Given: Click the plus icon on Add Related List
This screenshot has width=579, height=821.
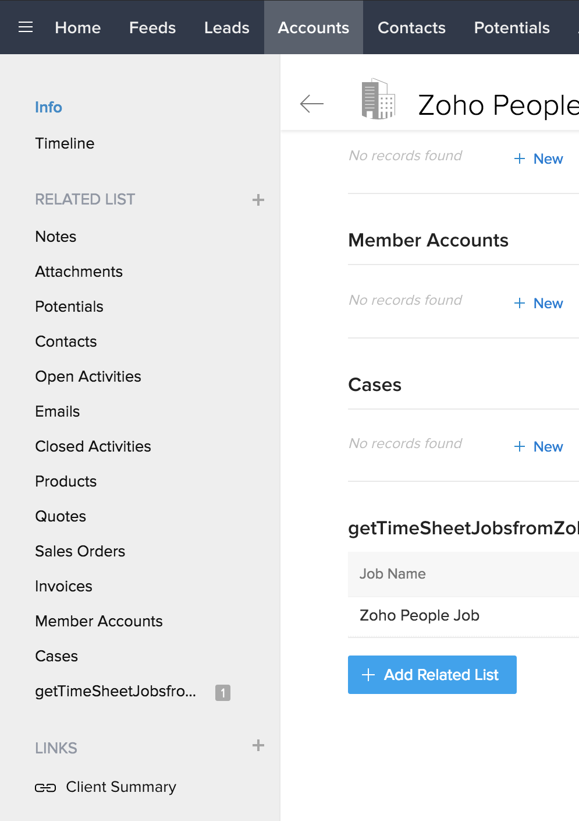Looking at the screenshot, I should pyautogui.click(x=368, y=675).
